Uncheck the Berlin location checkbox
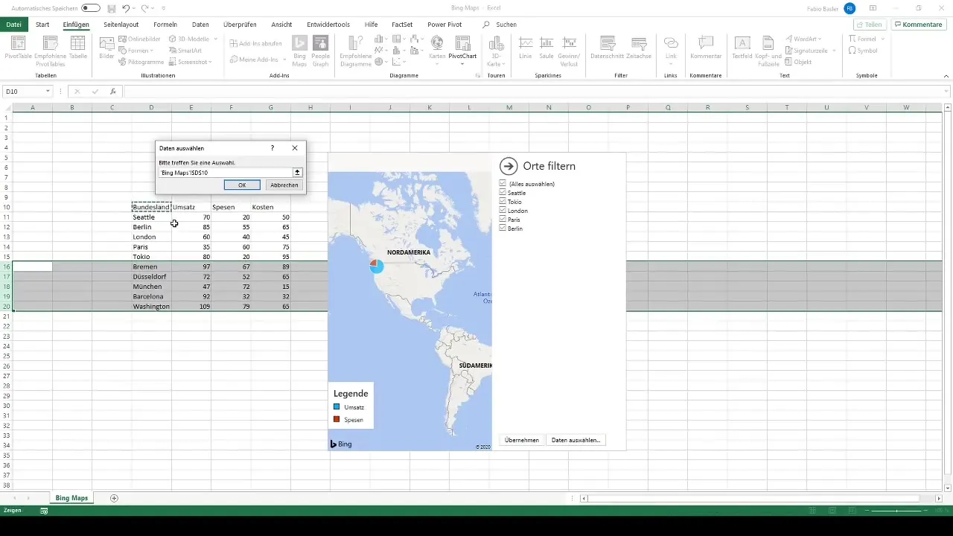The height and width of the screenshot is (536, 953). 503,228
